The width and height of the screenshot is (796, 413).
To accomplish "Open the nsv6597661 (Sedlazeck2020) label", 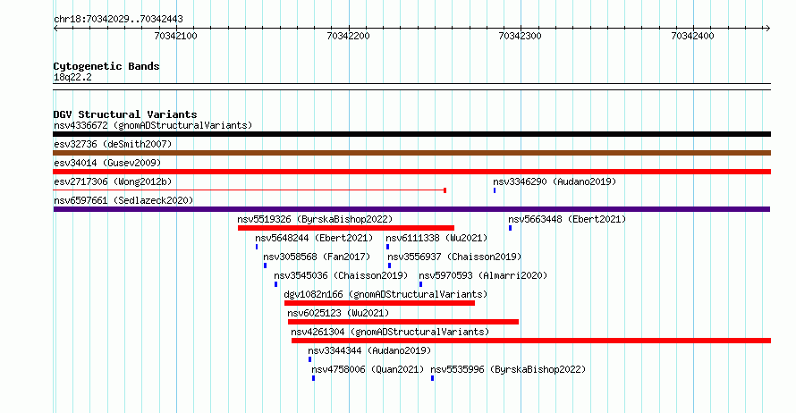I will tap(123, 200).
